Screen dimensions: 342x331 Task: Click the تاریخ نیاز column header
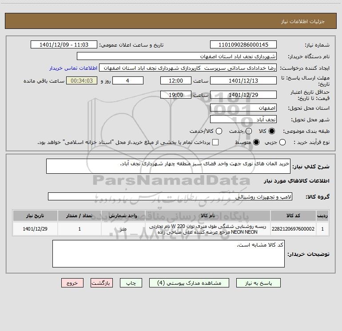(35, 215)
